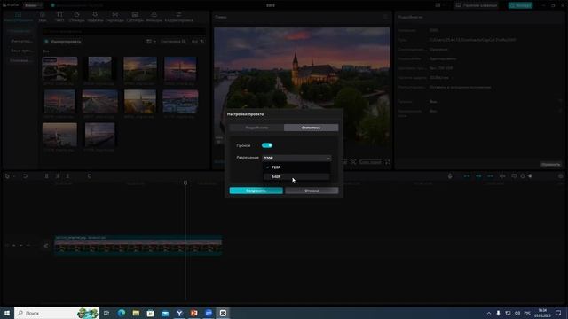Select the highlighted right tab in project settings
The image size is (568, 319).
[x=312, y=128]
